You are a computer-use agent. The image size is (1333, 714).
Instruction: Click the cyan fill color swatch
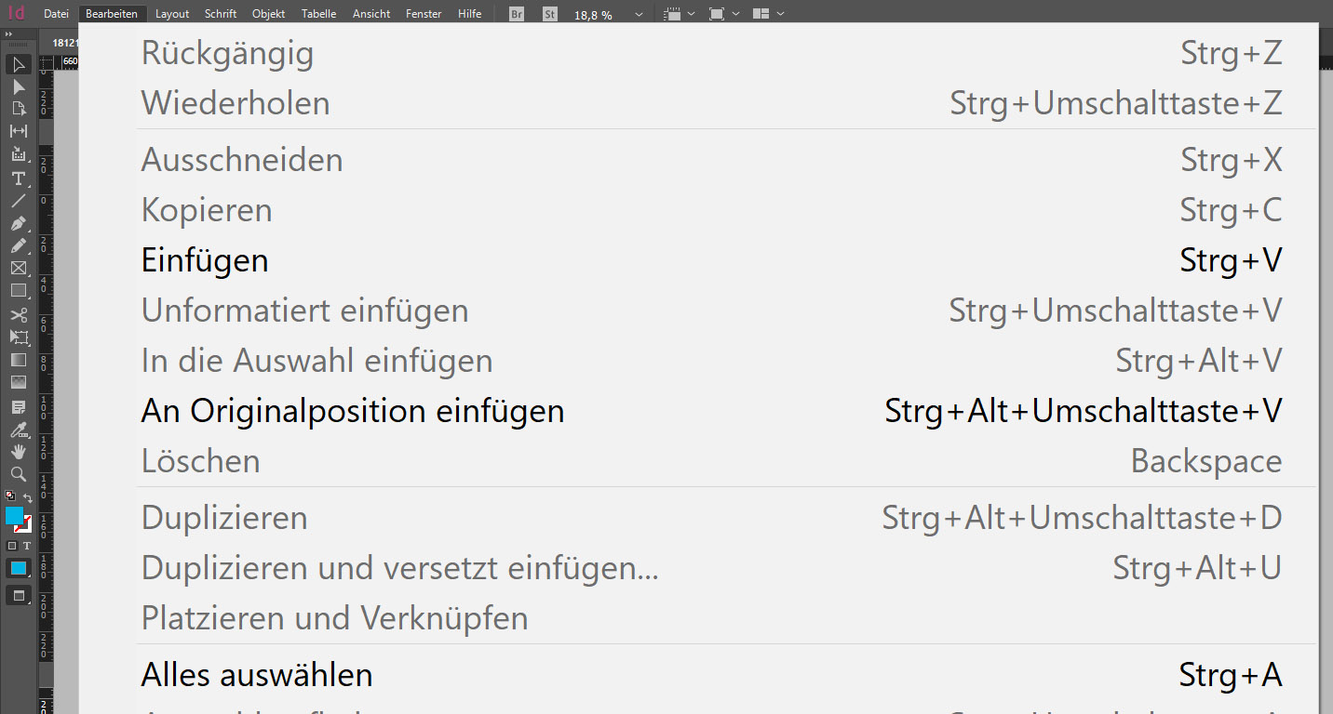15,516
